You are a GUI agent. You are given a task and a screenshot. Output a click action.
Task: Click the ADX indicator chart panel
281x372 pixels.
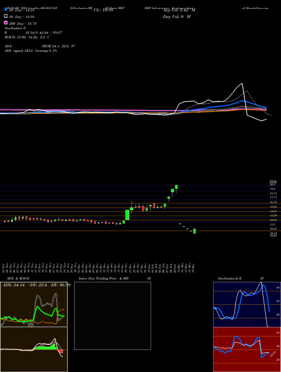(x=34, y=304)
